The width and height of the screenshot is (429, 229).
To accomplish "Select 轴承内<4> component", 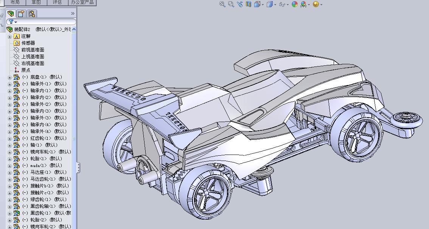I will pyautogui.click(x=44, y=125).
